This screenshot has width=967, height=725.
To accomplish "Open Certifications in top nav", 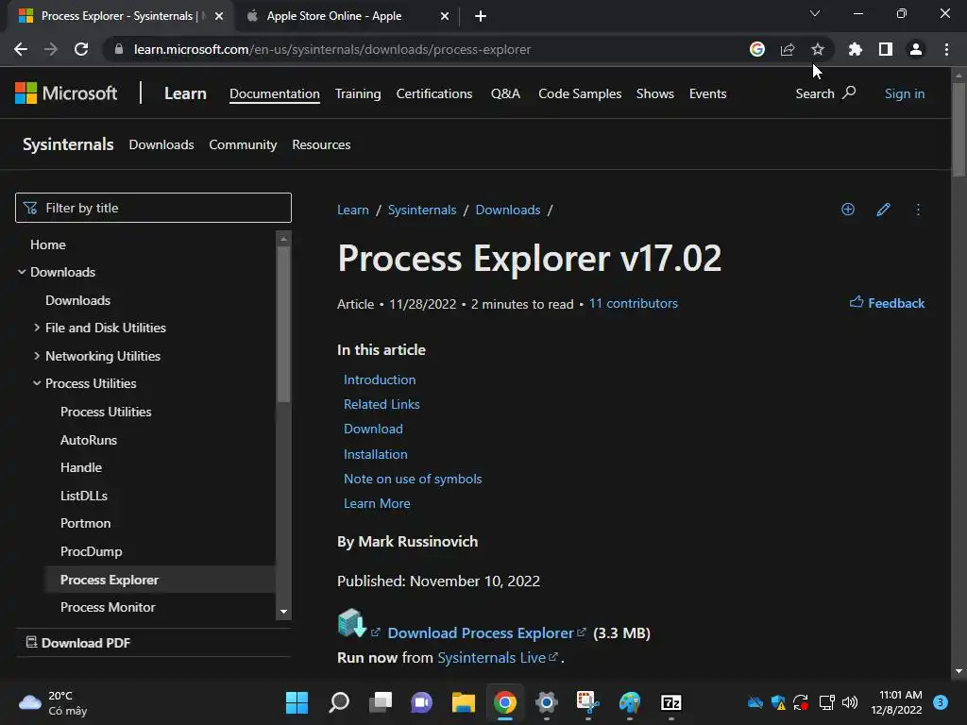I will click(434, 93).
